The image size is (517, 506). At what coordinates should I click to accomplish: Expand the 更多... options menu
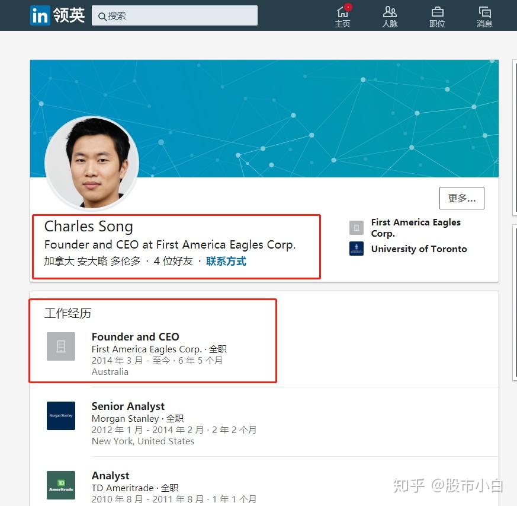[x=461, y=198]
